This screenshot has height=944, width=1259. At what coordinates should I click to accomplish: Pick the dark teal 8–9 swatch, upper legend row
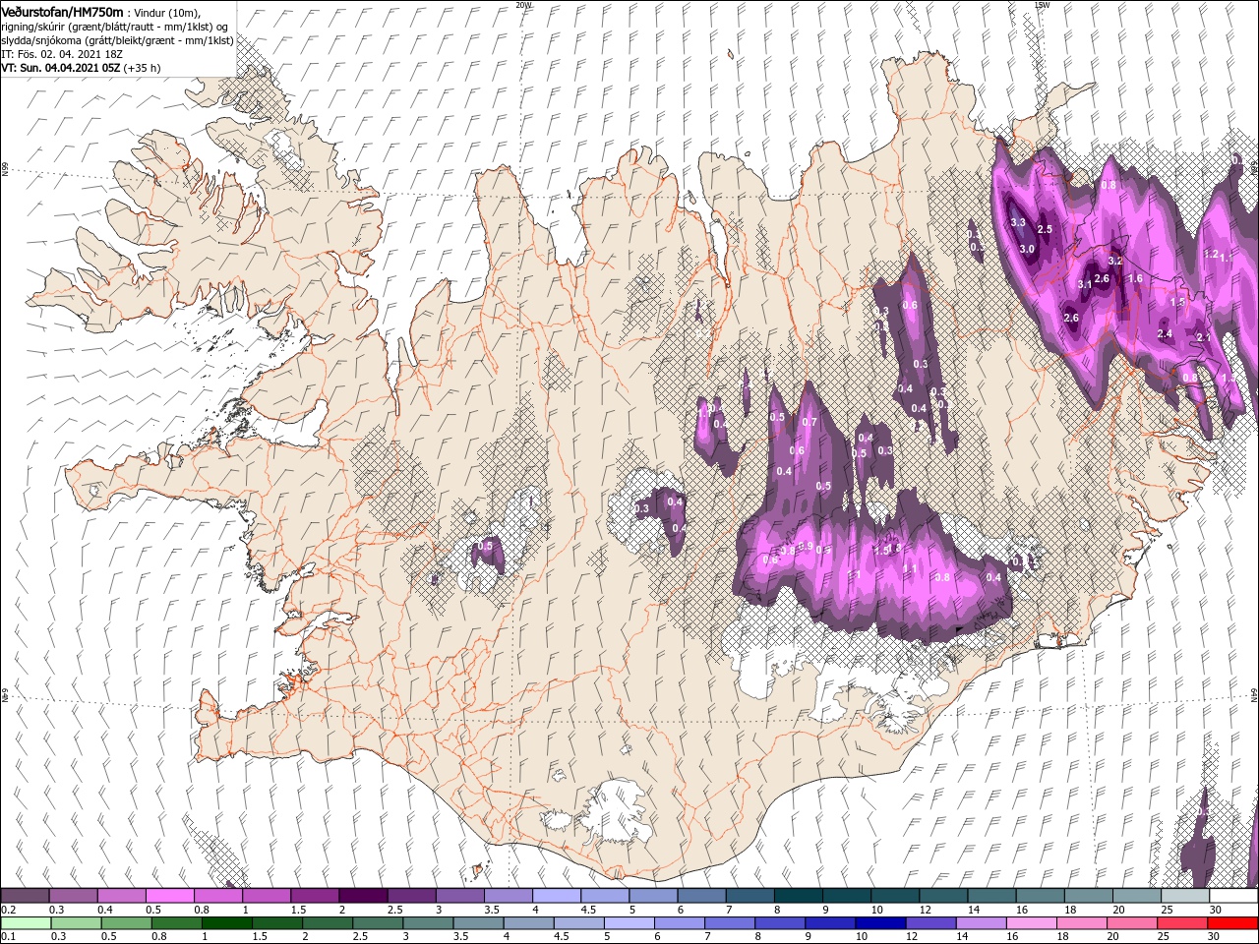798,896
